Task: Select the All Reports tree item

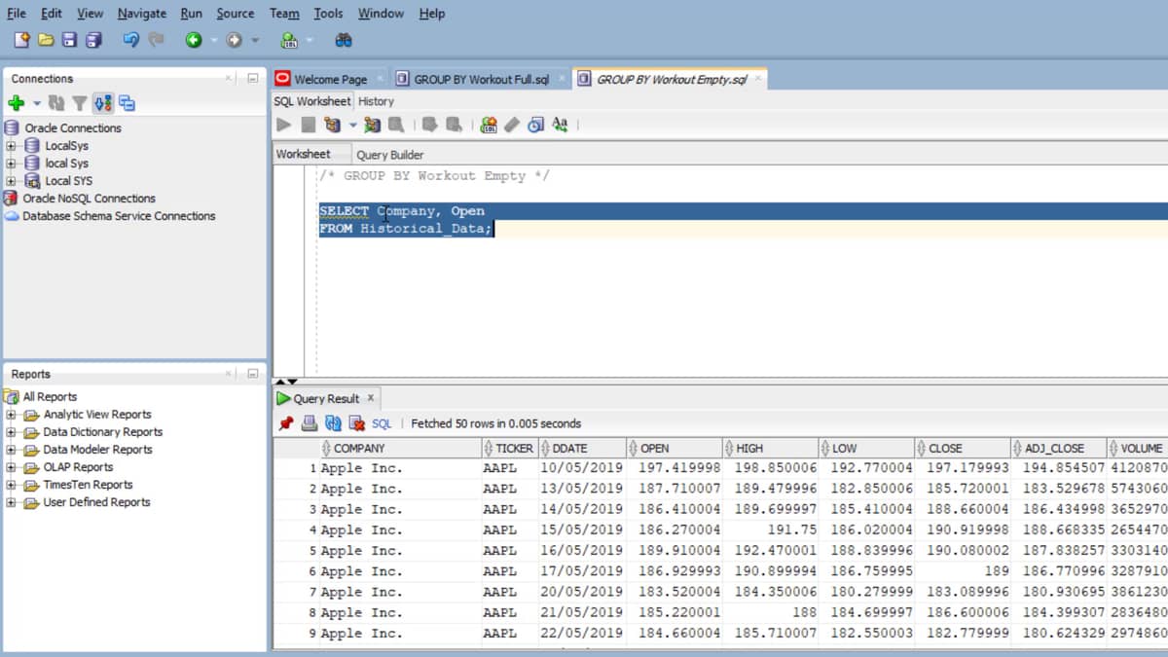Action: (50, 397)
